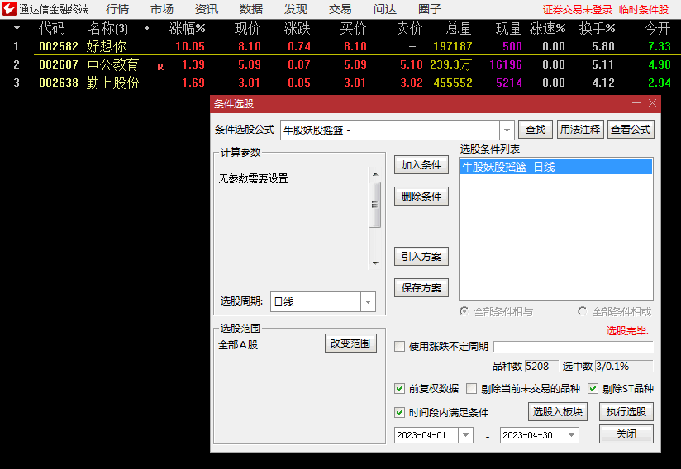Click the end date field 2023-04-30

point(532,435)
